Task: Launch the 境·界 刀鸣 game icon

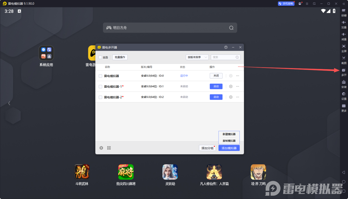Action: (258, 172)
